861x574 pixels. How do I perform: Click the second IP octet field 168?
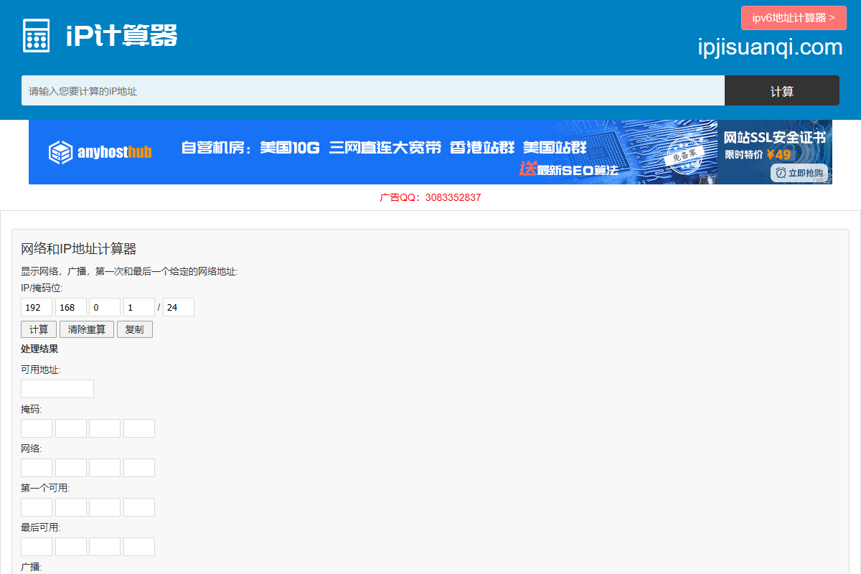point(71,307)
